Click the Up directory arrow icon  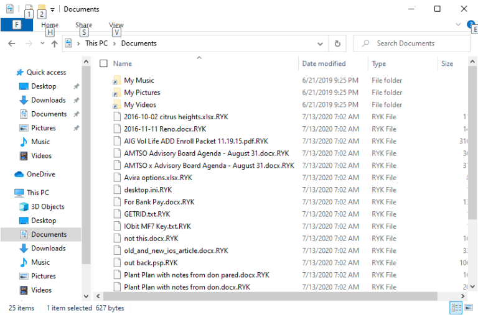(55, 43)
